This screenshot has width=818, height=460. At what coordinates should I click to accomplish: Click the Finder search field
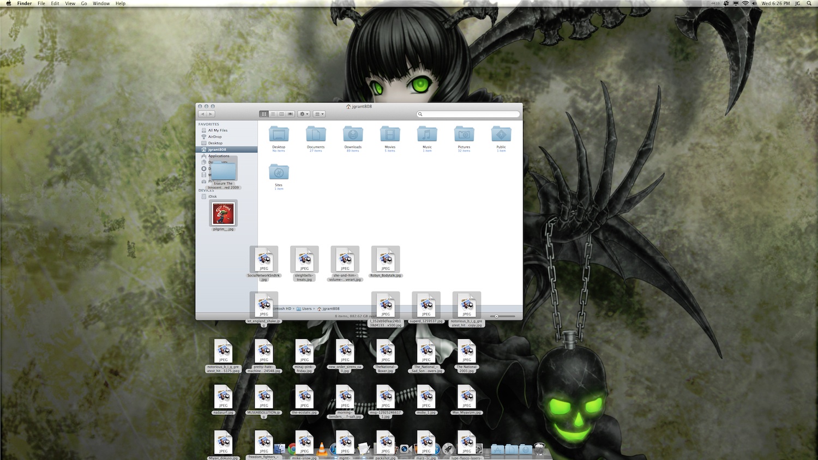click(468, 114)
